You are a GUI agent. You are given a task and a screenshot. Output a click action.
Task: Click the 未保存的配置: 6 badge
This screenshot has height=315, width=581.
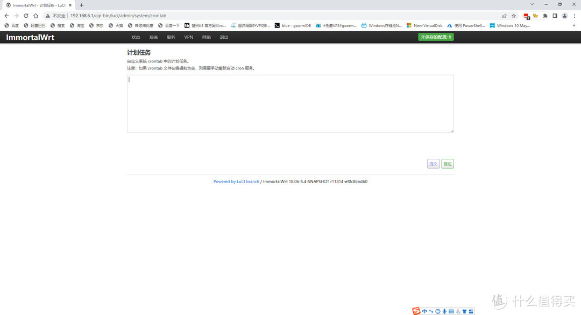(x=436, y=37)
